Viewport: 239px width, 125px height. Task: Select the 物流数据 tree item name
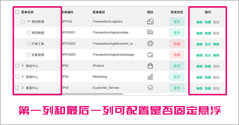tap(38, 33)
